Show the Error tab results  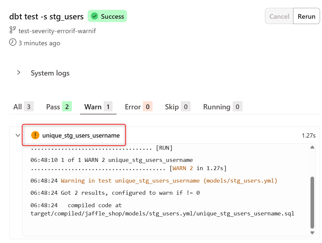click(x=139, y=107)
